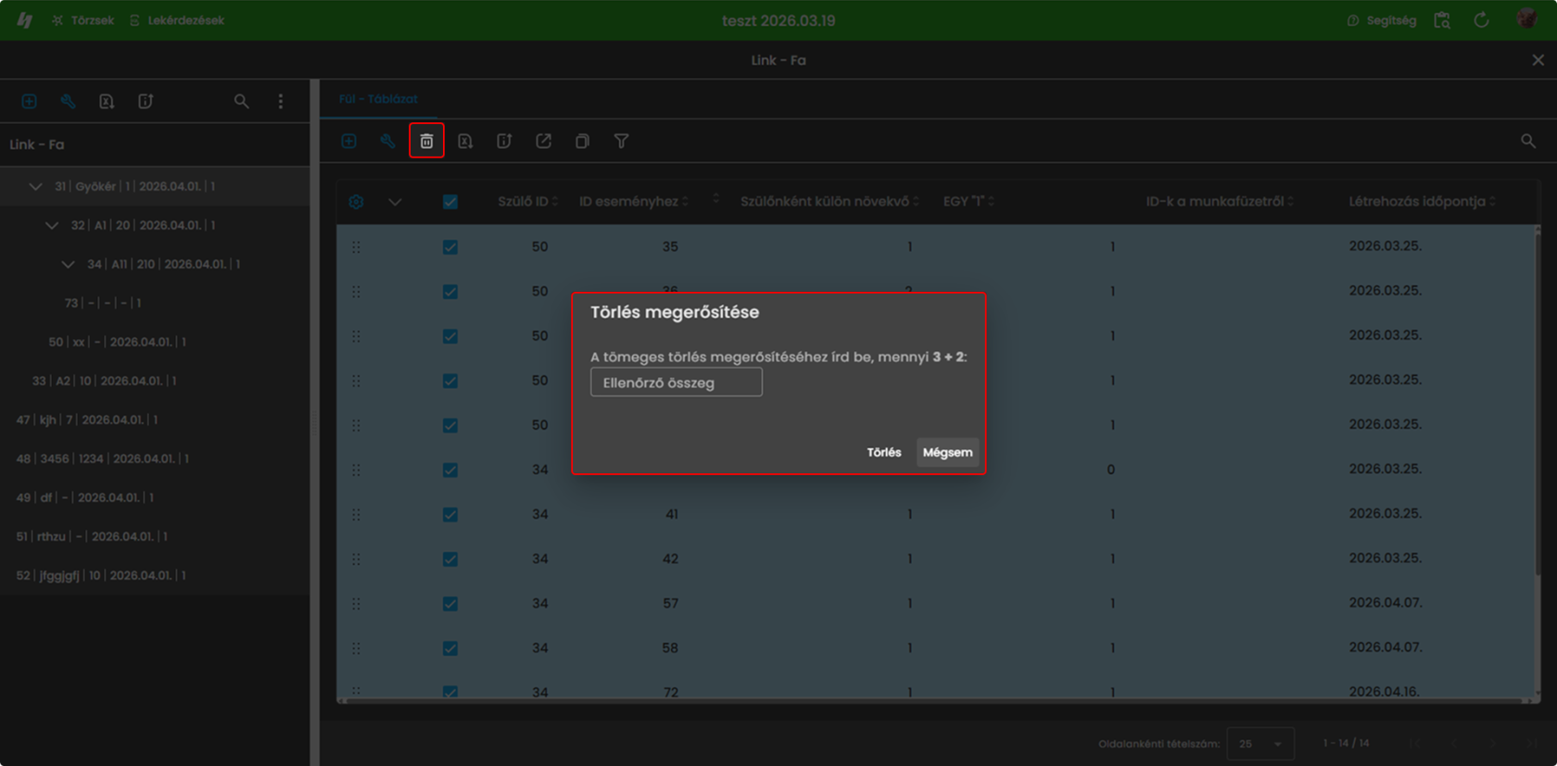
Task: Click the search magnifier at table toolbar right
Action: pyautogui.click(x=1528, y=141)
